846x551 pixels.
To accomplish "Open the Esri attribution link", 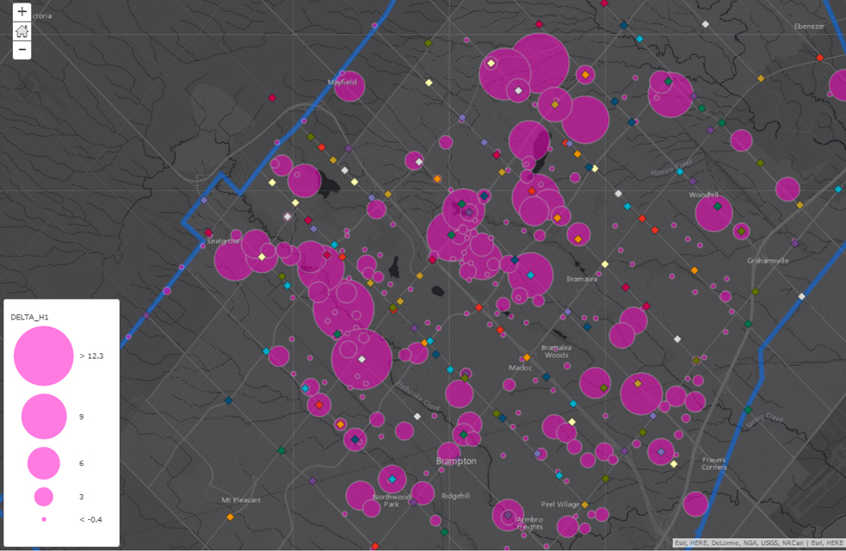I will pyautogui.click(x=679, y=542).
